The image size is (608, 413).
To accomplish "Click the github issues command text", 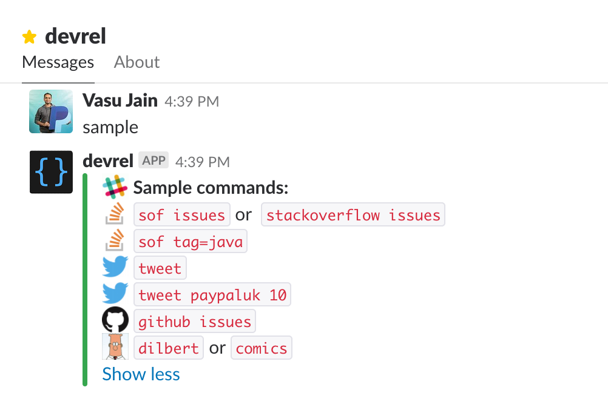I will click(195, 322).
